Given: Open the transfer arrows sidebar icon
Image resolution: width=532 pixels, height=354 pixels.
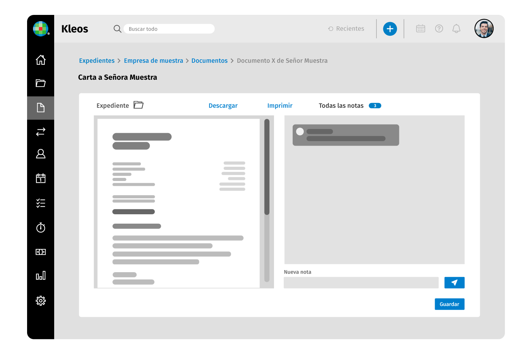Looking at the screenshot, I should (41, 132).
